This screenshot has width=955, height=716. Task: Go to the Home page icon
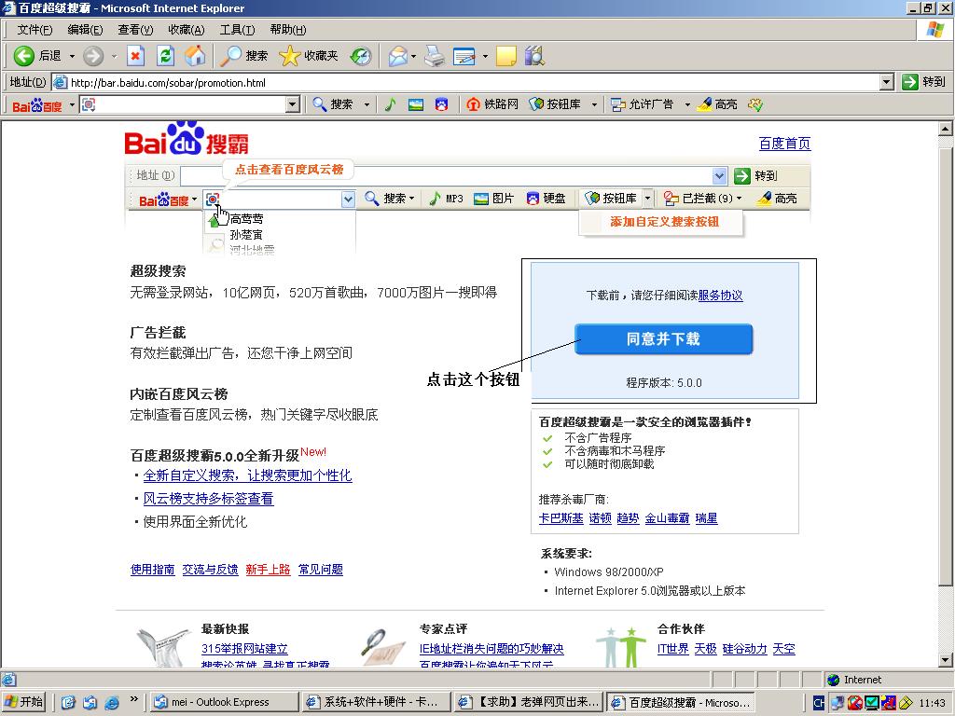pos(195,56)
